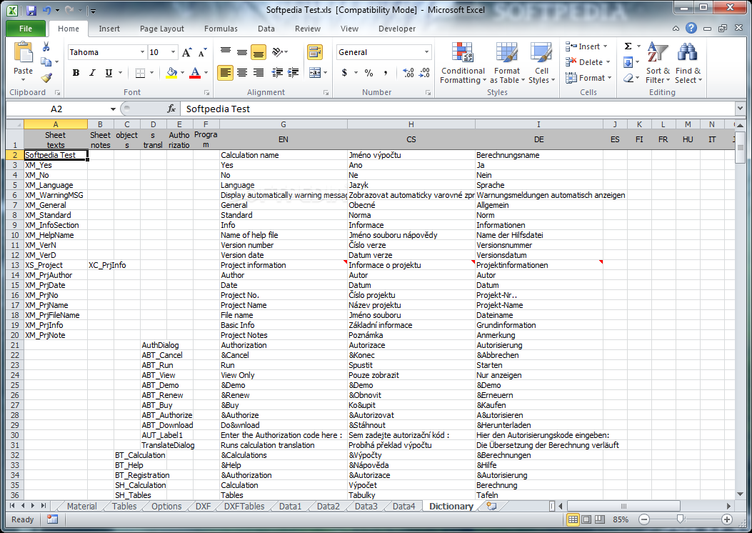Viewport: 752px width, 533px height.
Task: Undo the last action
Action: pyautogui.click(x=46, y=10)
